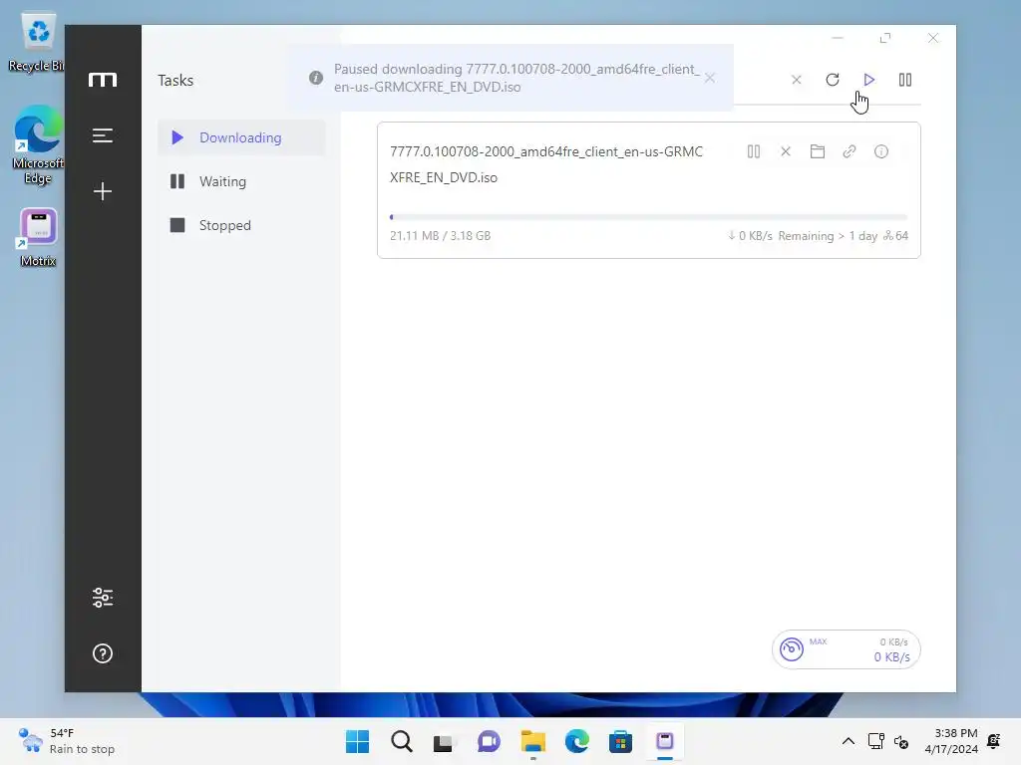Click the info icon in notification
The width and height of the screenshot is (1021, 765).
[316, 78]
